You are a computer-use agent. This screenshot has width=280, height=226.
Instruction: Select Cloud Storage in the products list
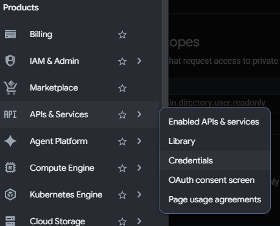(57, 221)
